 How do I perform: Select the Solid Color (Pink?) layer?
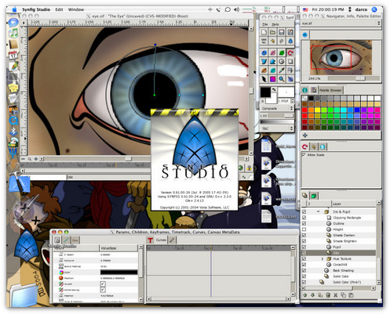347,282
